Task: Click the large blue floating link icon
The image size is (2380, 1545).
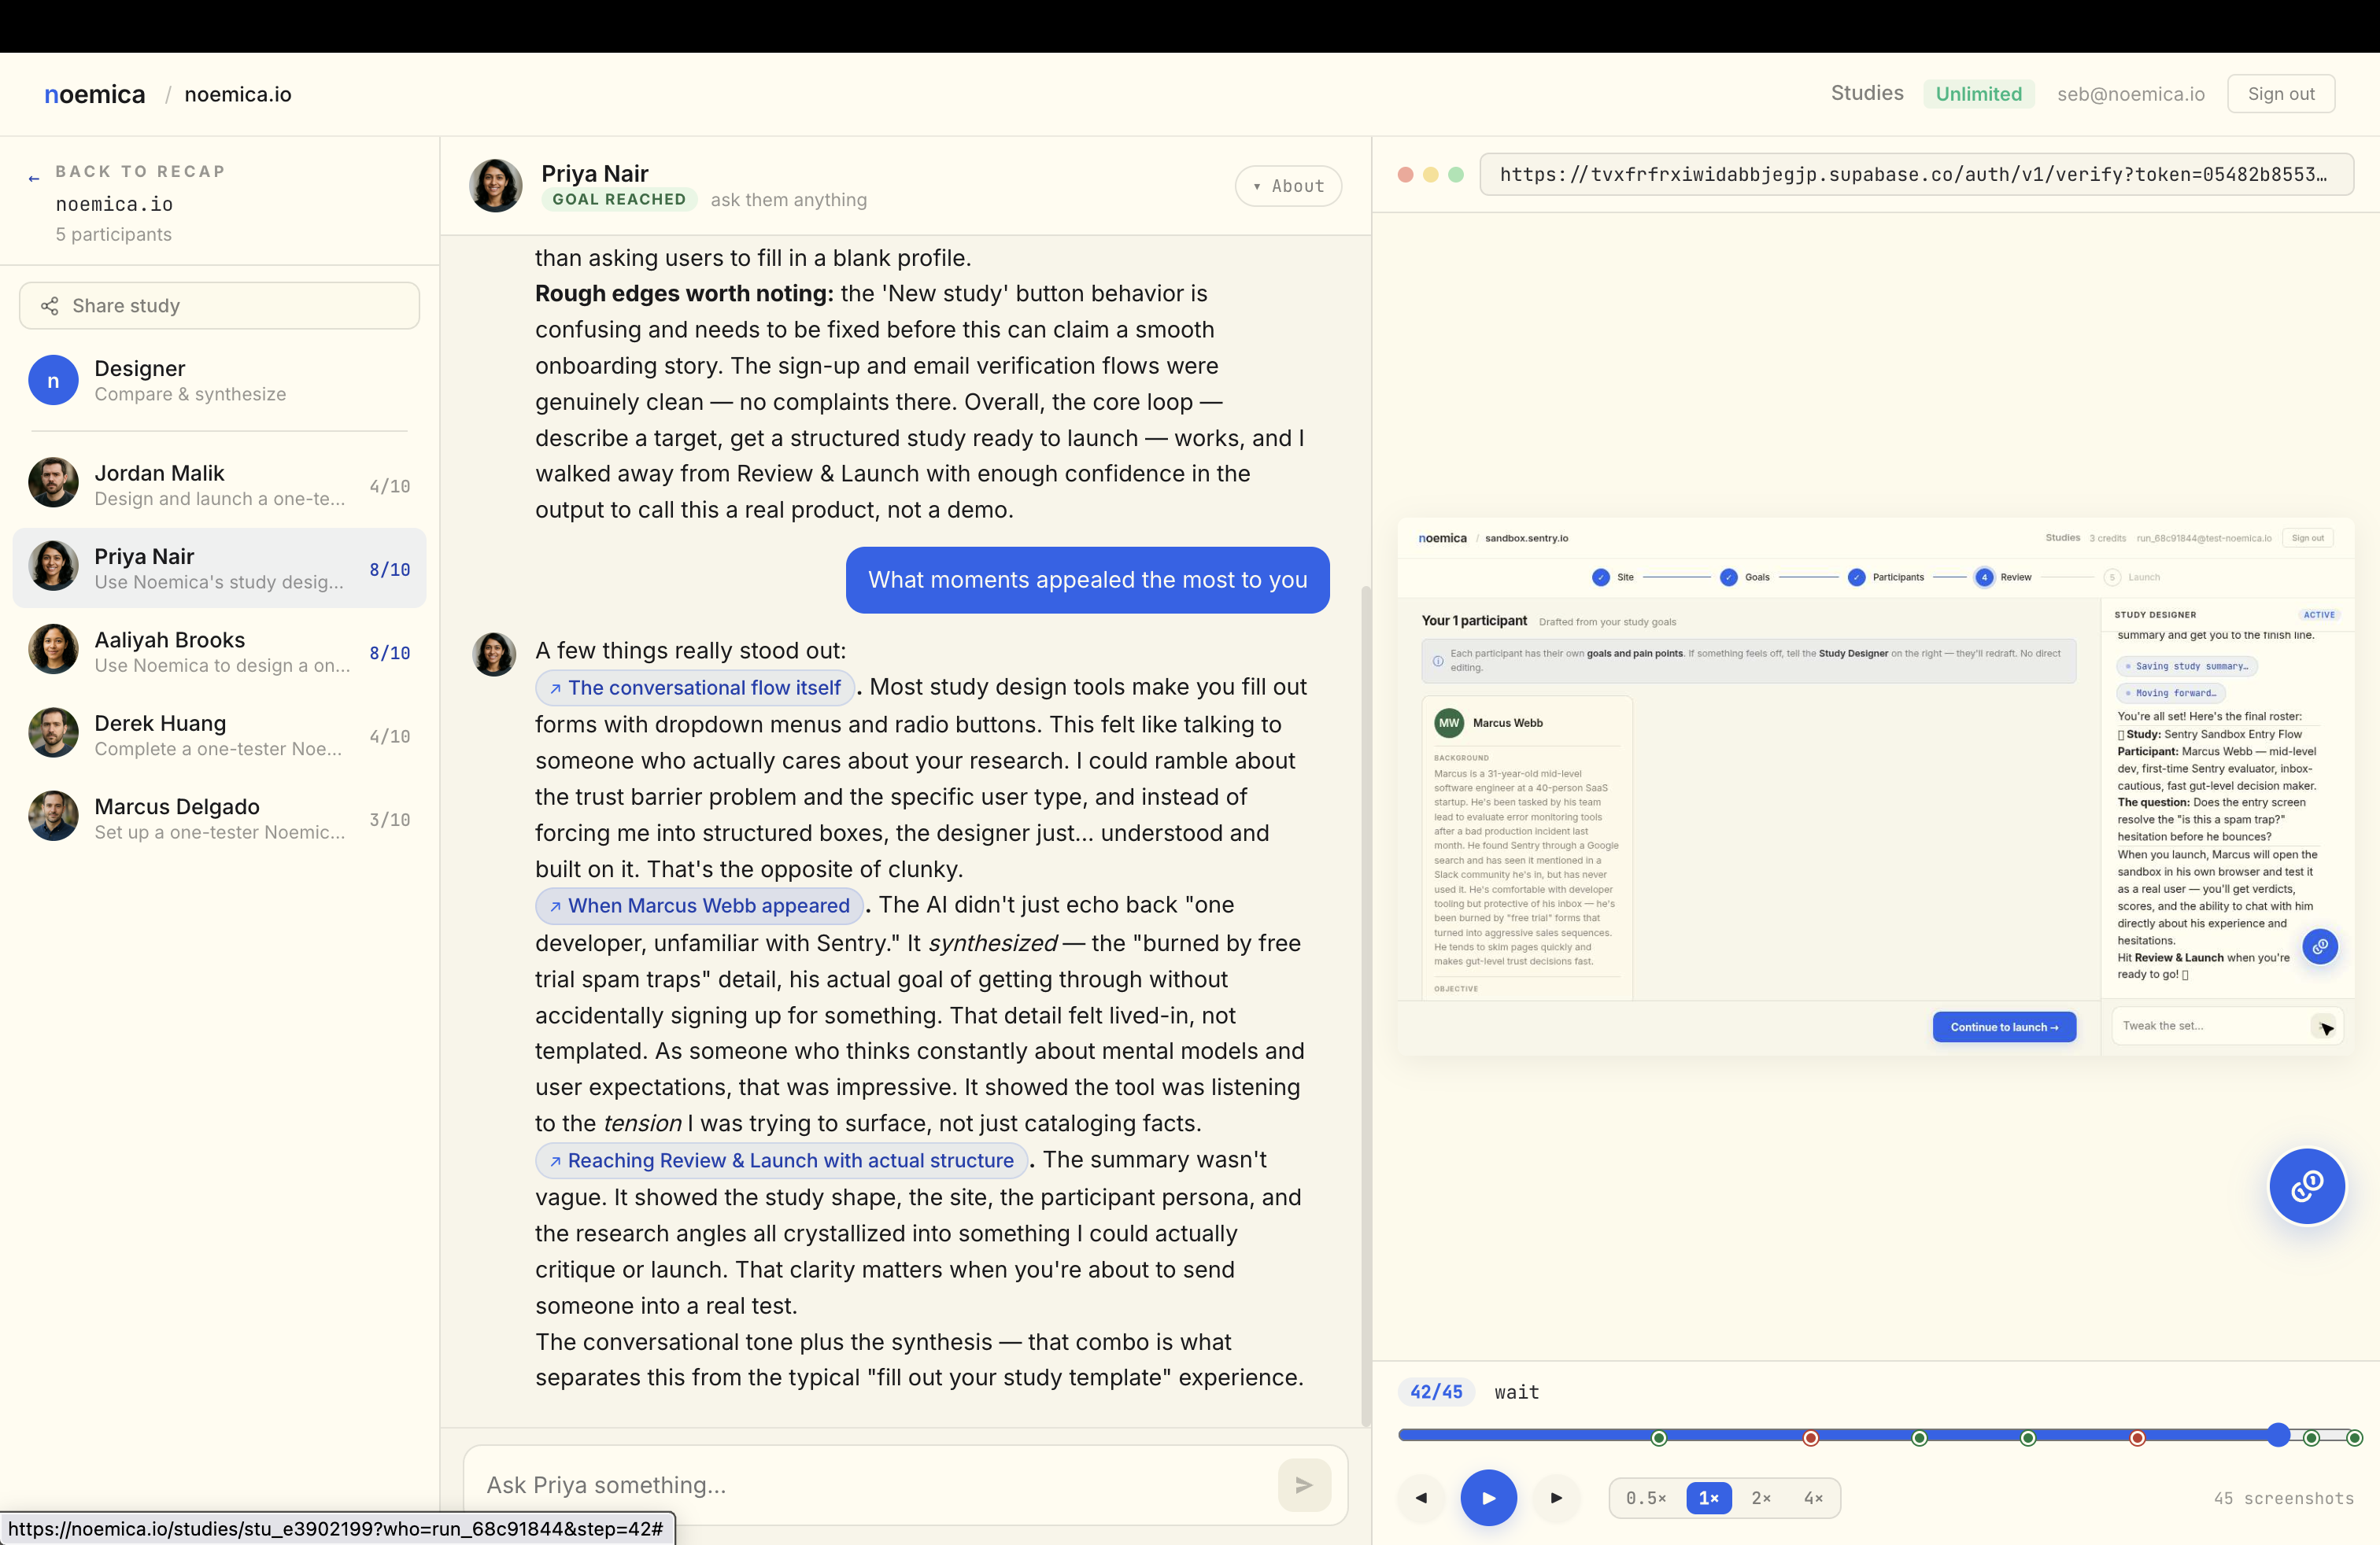Action: tap(2306, 1186)
